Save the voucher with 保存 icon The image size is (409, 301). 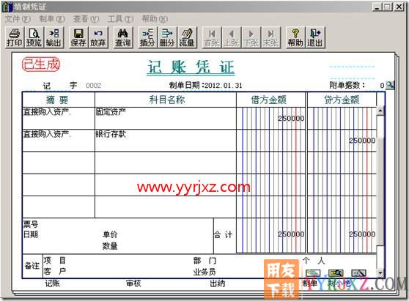click(x=78, y=38)
